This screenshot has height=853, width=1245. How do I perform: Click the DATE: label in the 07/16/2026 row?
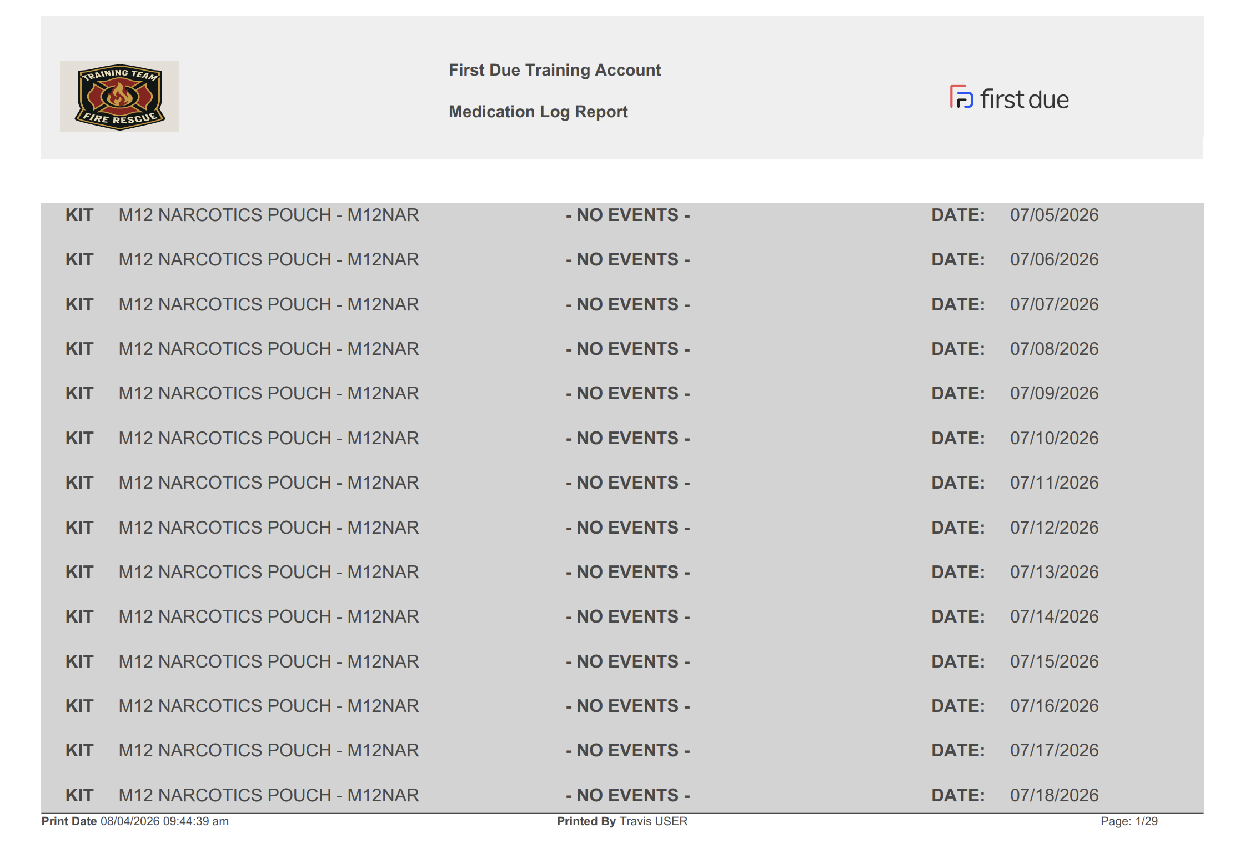pyautogui.click(x=958, y=706)
